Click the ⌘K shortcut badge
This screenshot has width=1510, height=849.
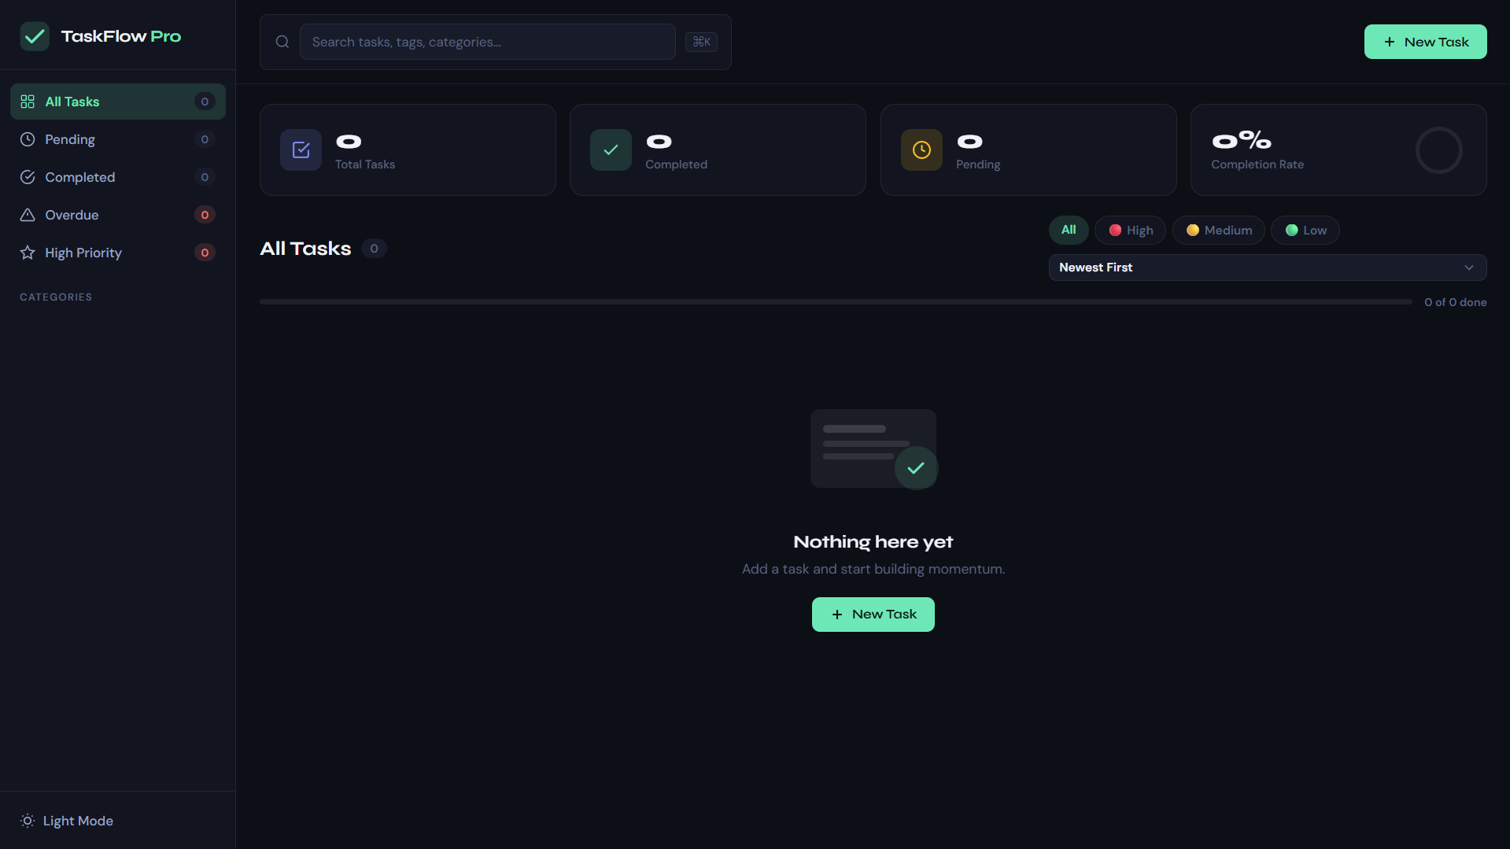pyautogui.click(x=701, y=42)
